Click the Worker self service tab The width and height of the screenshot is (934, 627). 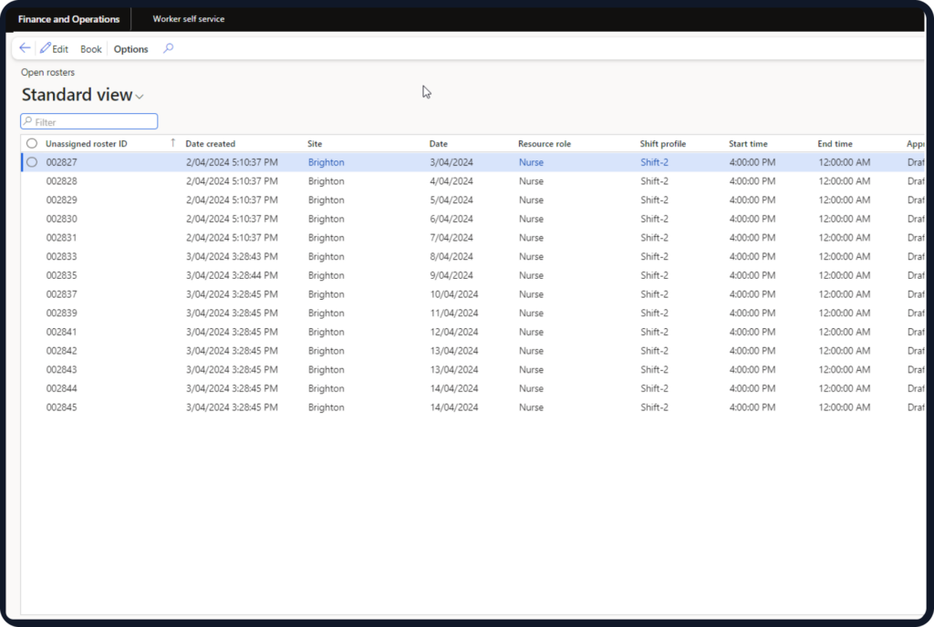point(188,19)
